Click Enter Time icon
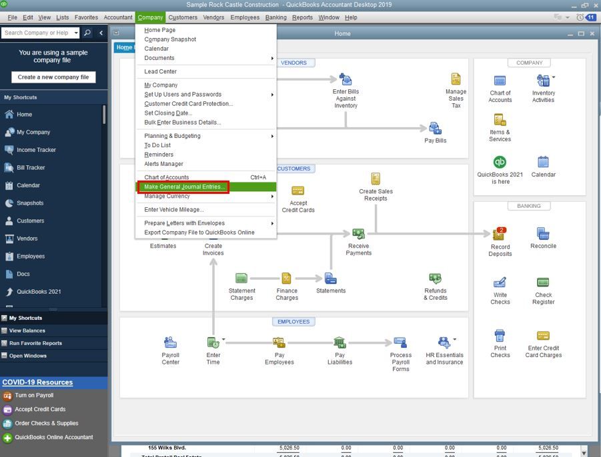Screen dimensions: 601x457 pyautogui.click(x=213, y=342)
